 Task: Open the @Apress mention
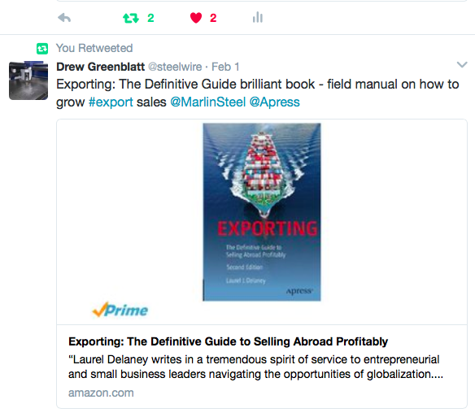274,102
